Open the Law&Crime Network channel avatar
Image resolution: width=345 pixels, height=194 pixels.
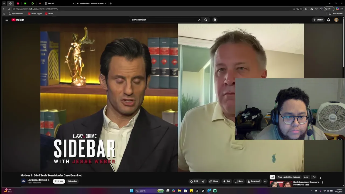[23, 181]
